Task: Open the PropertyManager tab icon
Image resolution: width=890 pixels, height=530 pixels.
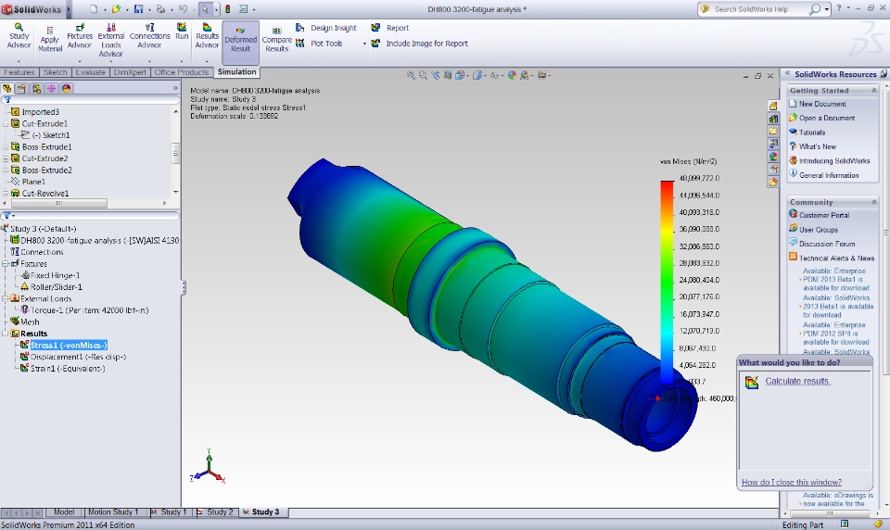Action: (x=21, y=89)
